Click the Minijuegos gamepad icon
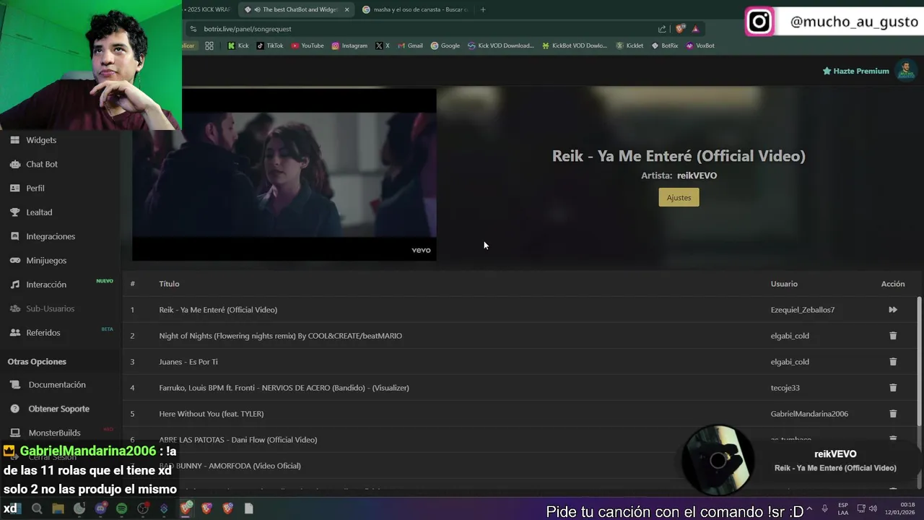The height and width of the screenshot is (520, 924). [14, 260]
